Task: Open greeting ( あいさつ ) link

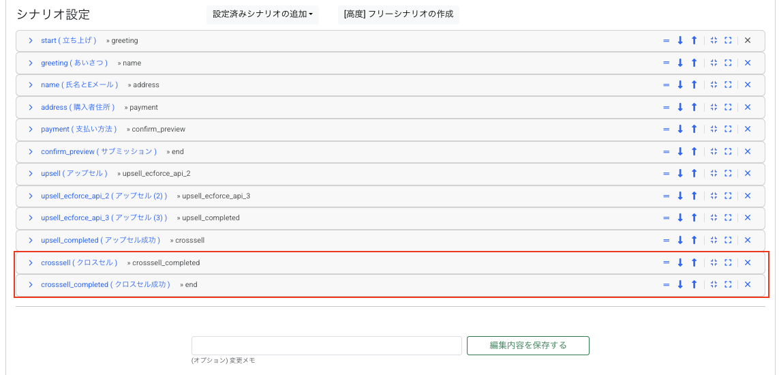Action: 74,63
